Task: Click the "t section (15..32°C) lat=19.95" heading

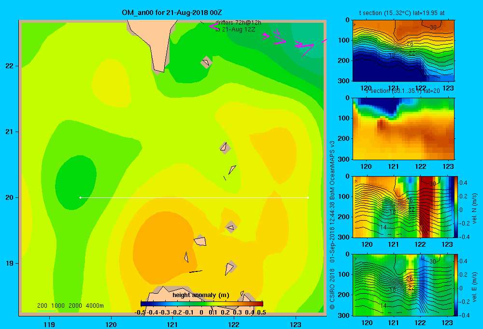Action: tap(402, 13)
